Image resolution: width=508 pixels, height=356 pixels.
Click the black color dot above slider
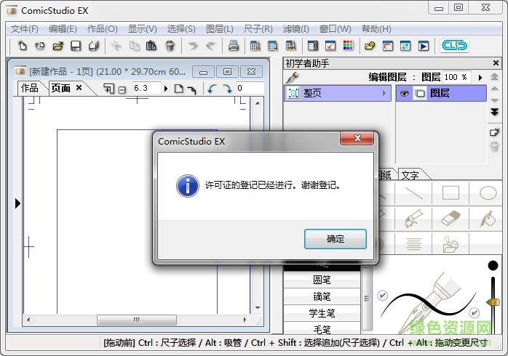[x=493, y=265]
